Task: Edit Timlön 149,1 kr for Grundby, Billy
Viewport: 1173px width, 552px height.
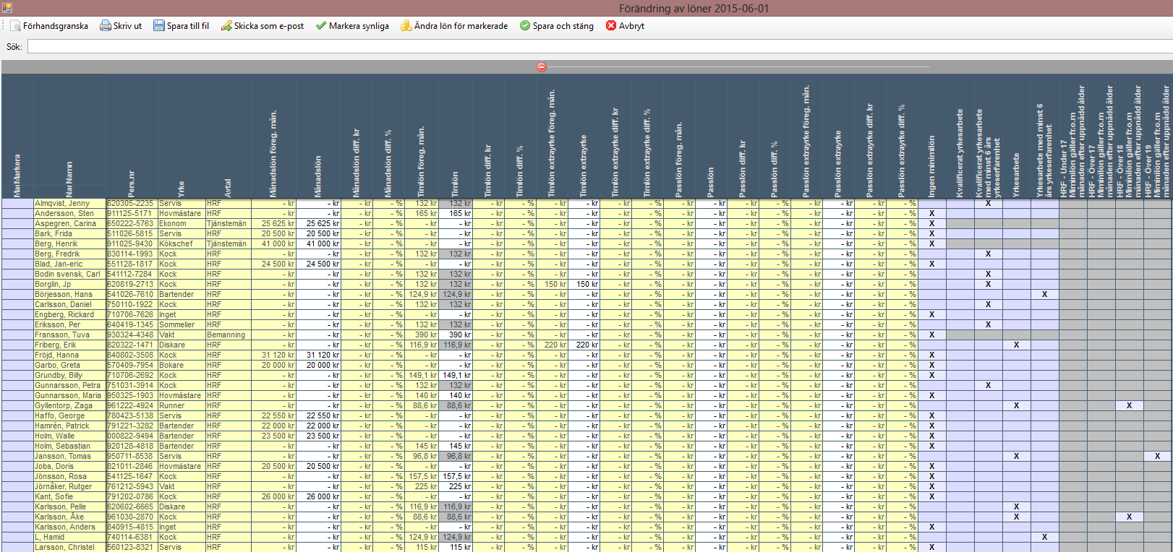Action: tap(456, 376)
